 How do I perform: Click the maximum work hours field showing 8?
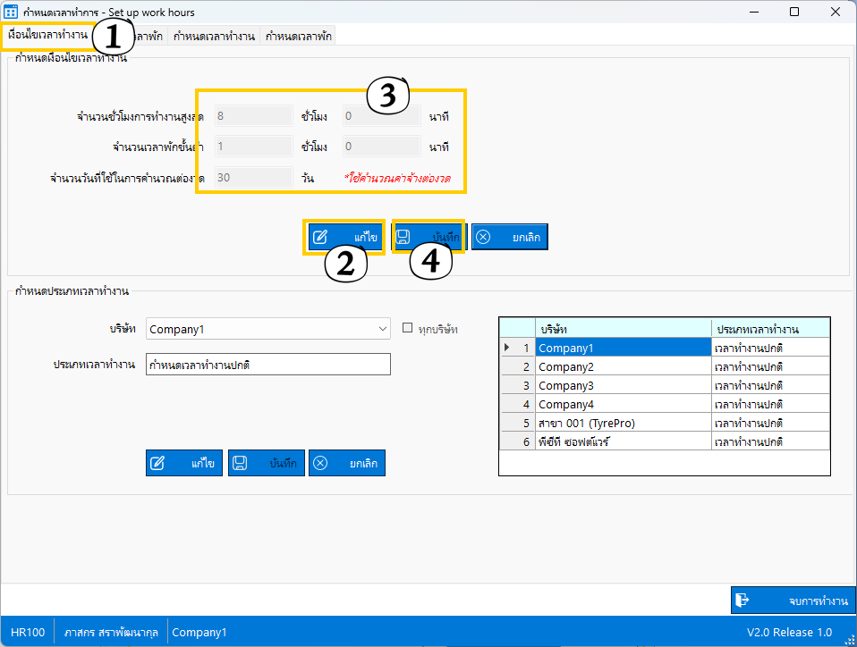(x=251, y=115)
